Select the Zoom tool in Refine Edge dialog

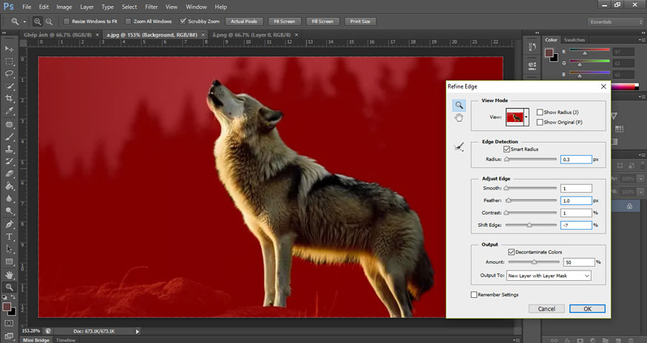click(458, 106)
